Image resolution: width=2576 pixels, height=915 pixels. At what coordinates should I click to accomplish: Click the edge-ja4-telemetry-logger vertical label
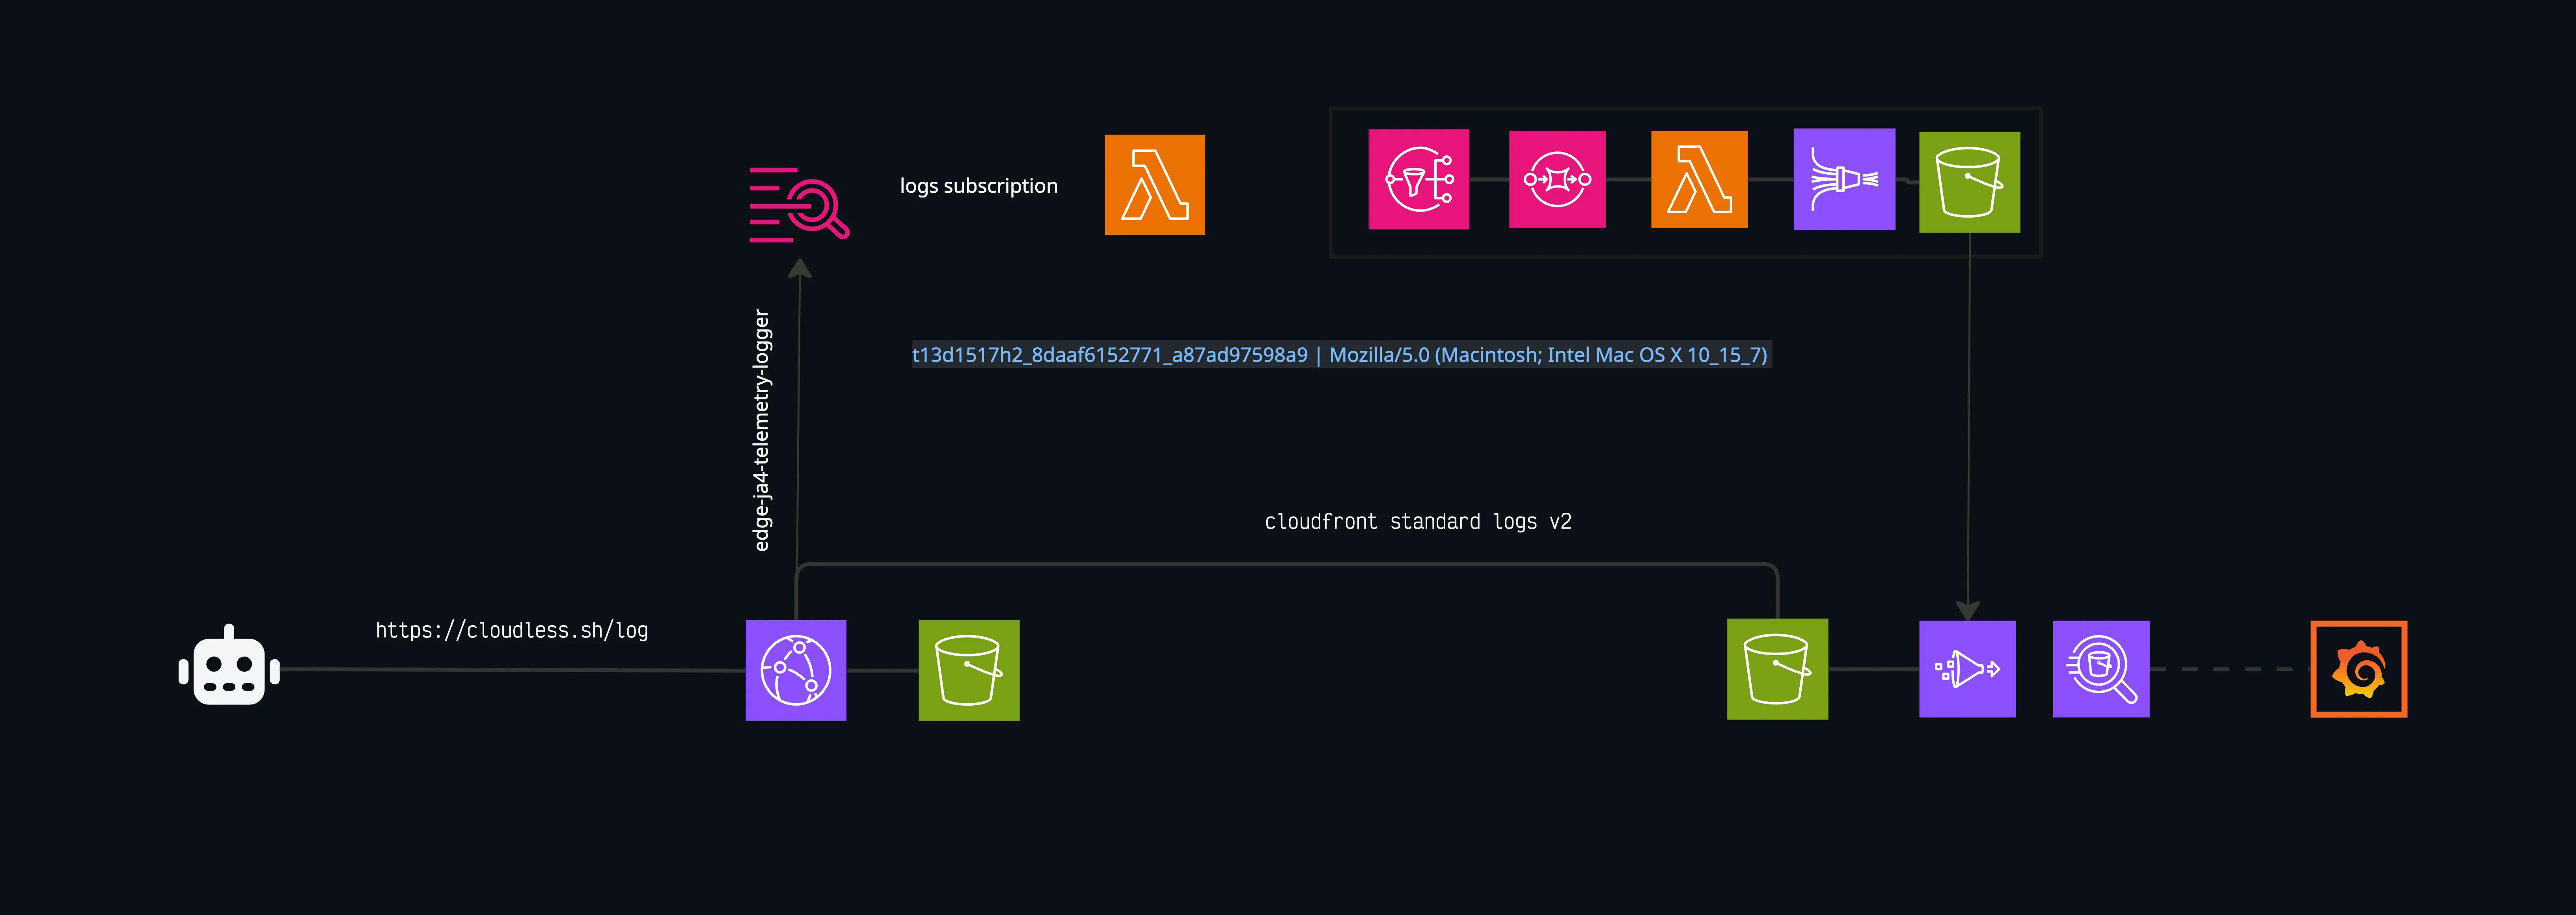coord(762,430)
